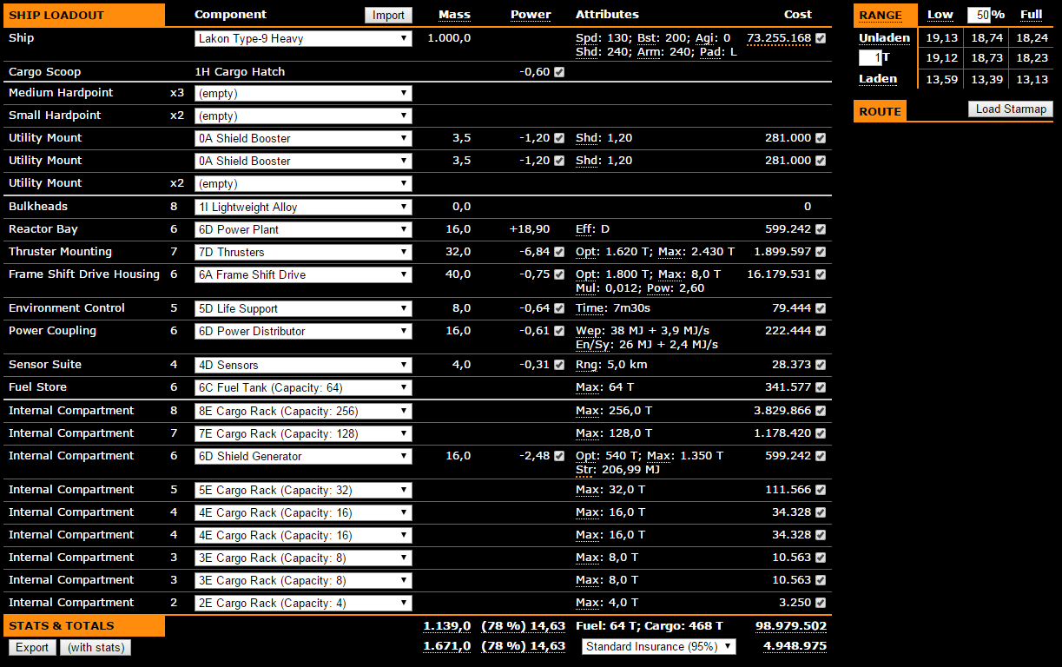
Task: Click the total cost 98.979.502
Action: [791, 626]
